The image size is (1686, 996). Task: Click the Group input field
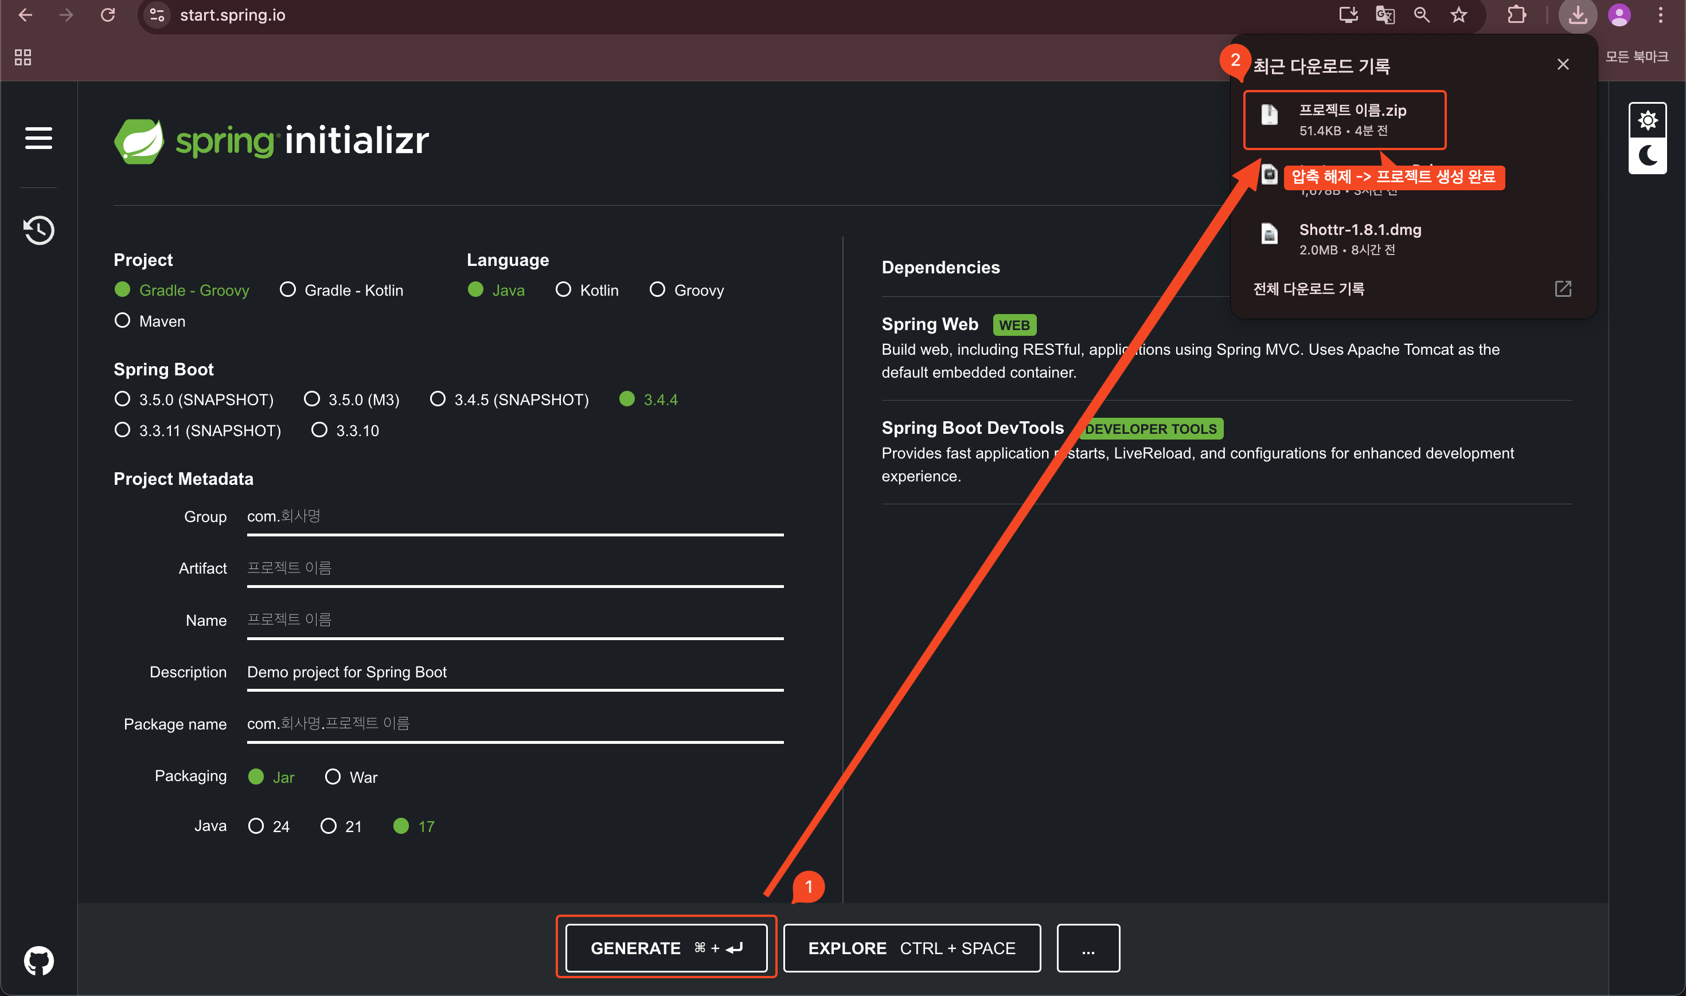(515, 517)
